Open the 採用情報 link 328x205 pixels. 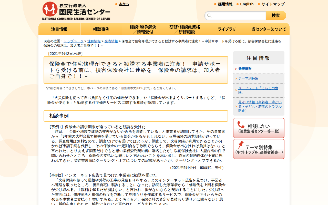pyautogui.click(x=225, y=4)
